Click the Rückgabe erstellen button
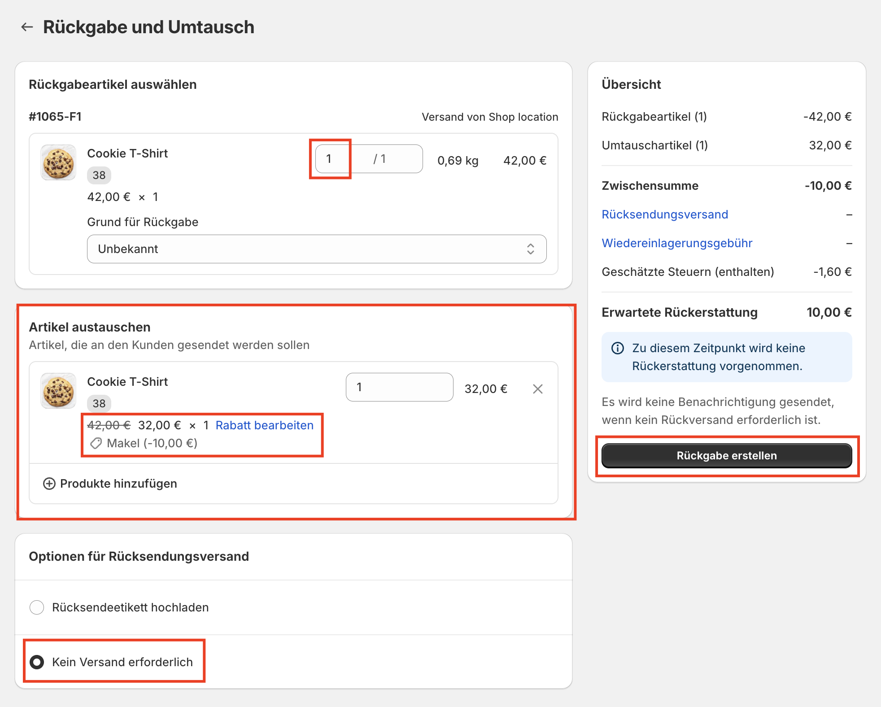 click(726, 456)
